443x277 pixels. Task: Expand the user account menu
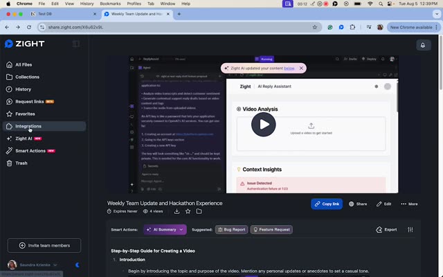33,265
